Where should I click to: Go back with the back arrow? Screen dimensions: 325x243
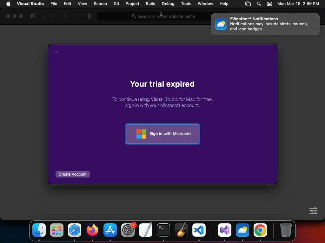pos(53,16)
